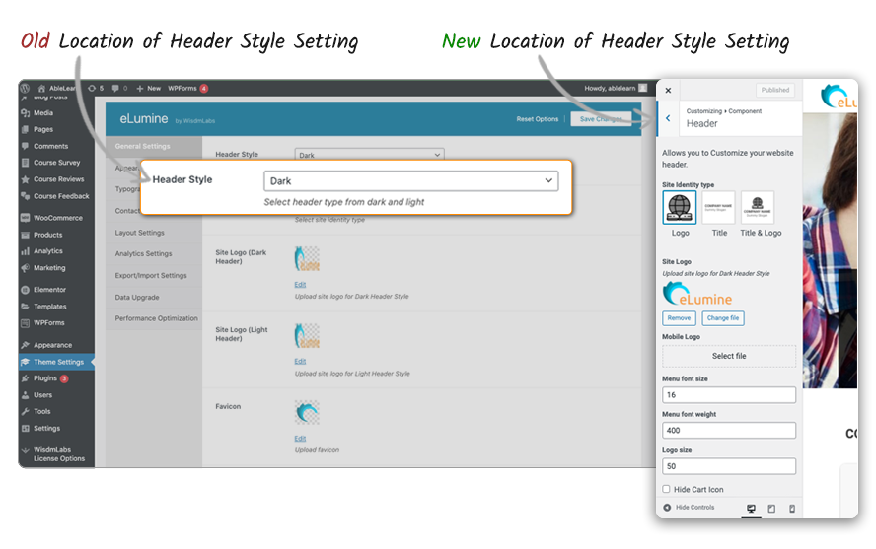
Task: Click Select file for Mobile Logo
Action: pyautogui.click(x=728, y=356)
